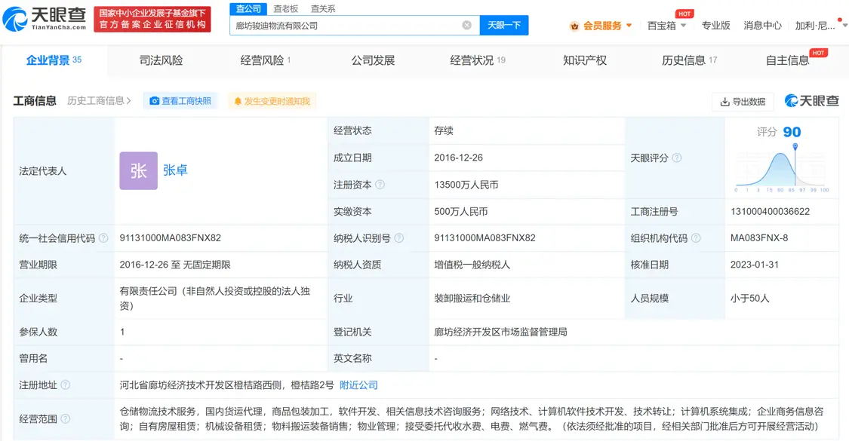Click help icon beside 统一社会信用代码
849x441 pixels.
[x=103, y=238]
